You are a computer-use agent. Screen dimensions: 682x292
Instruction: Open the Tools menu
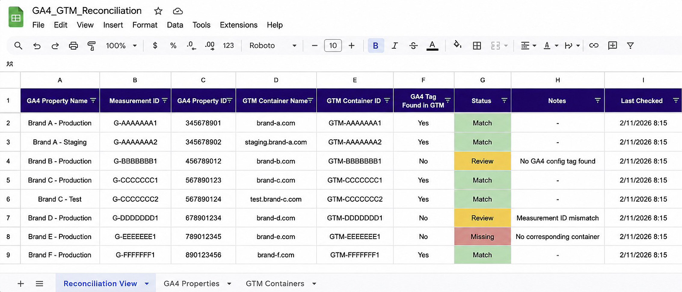click(201, 25)
